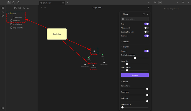
Task: Open the bookmarks panel icon
Action: pos(18,2)
